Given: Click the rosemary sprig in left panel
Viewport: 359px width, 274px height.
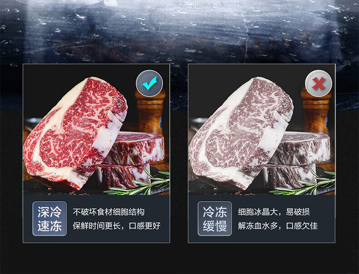Looking at the screenshot, I should [140, 183].
